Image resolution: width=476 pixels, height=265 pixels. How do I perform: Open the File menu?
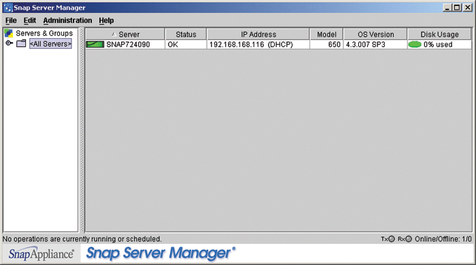pyautogui.click(x=11, y=20)
